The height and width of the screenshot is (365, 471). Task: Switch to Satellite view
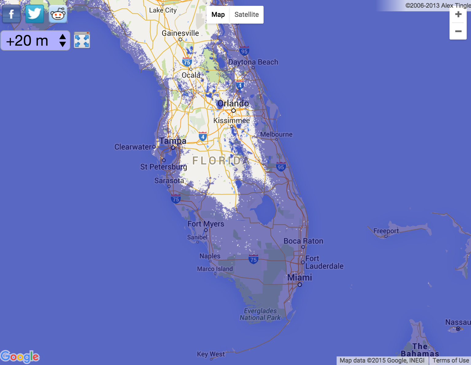pyautogui.click(x=246, y=15)
